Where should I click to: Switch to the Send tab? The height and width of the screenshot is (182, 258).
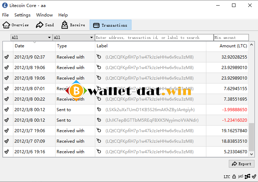pos(45,25)
